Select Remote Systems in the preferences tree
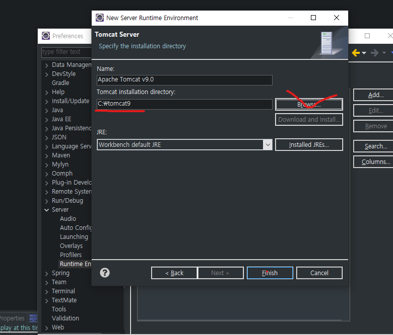Screen dimensions: 393x335 coord(72,192)
